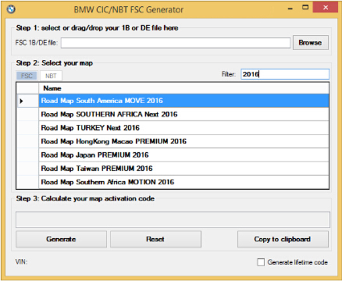The height and width of the screenshot is (281, 342).
Task: Select Road Map SOUTHERN AFRICA Next 2016
Action: [184, 114]
